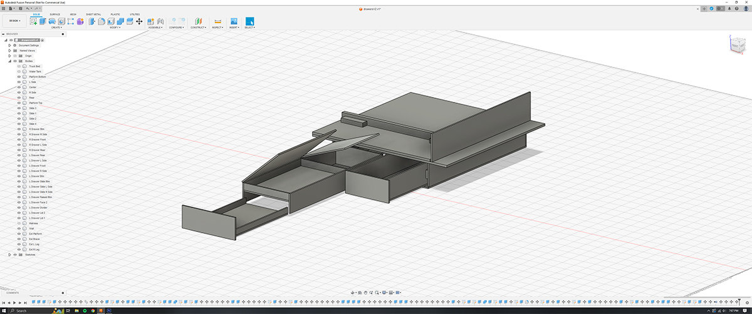The width and height of the screenshot is (752, 314).
Task: Hide the R Drawer Front body
Action: (x=19, y=139)
